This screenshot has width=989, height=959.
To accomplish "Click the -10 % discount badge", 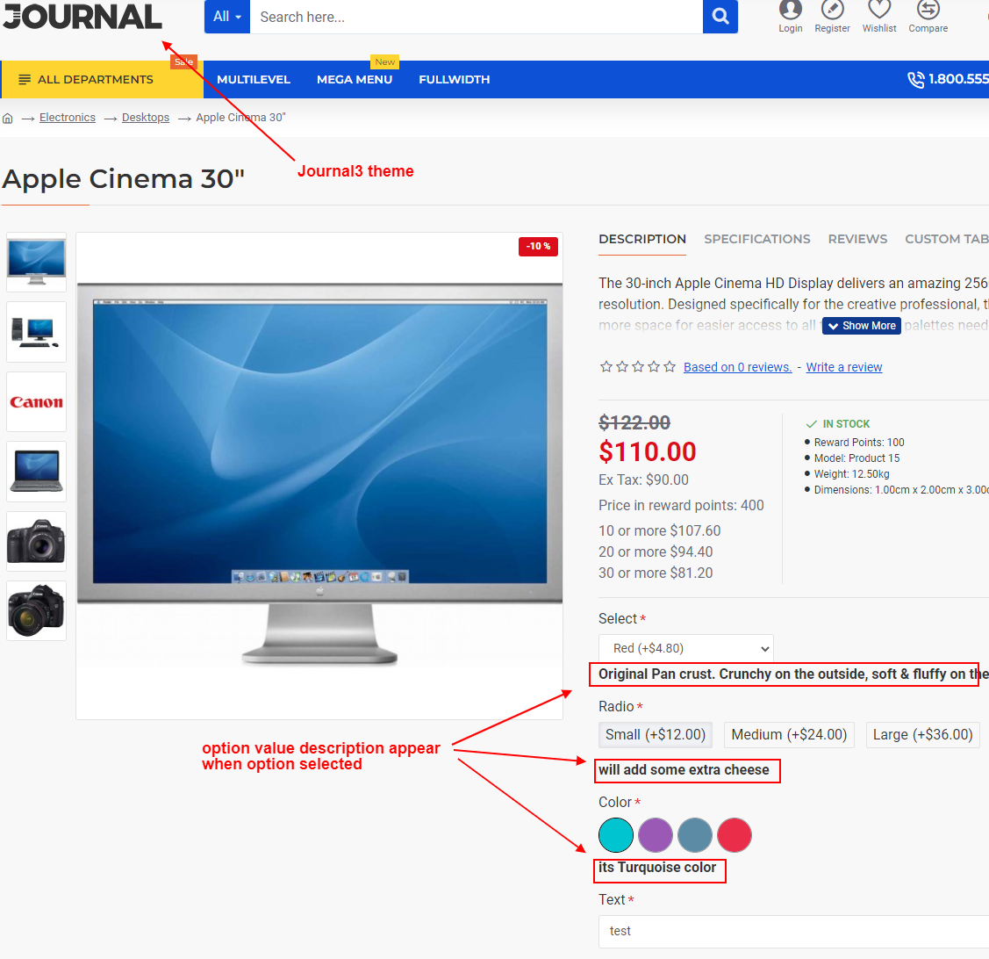I will [x=538, y=246].
